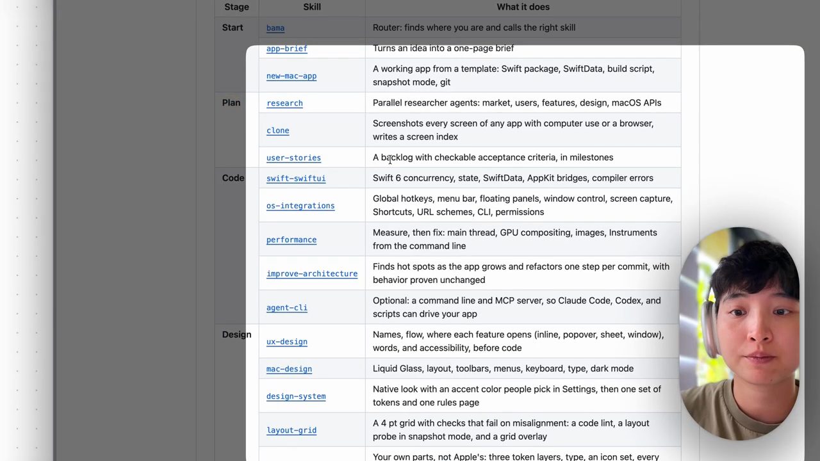Viewport: 820px width, 461px height.
Task: Click 'Global hotkeys, menu bar' description
Action: pos(523,205)
